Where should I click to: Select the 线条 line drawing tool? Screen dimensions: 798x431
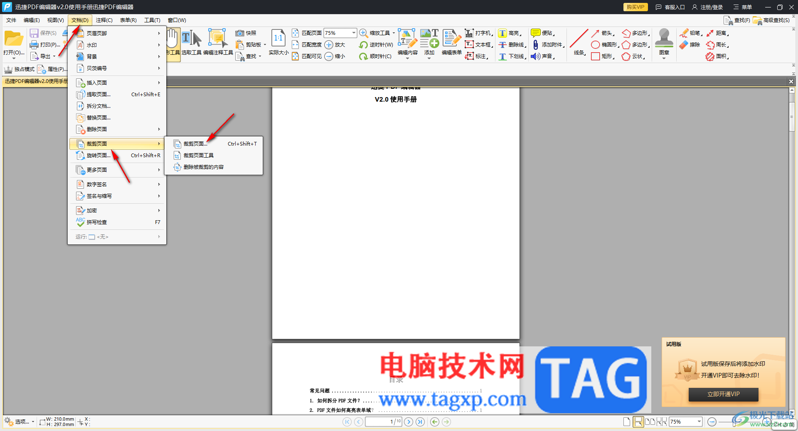click(579, 43)
